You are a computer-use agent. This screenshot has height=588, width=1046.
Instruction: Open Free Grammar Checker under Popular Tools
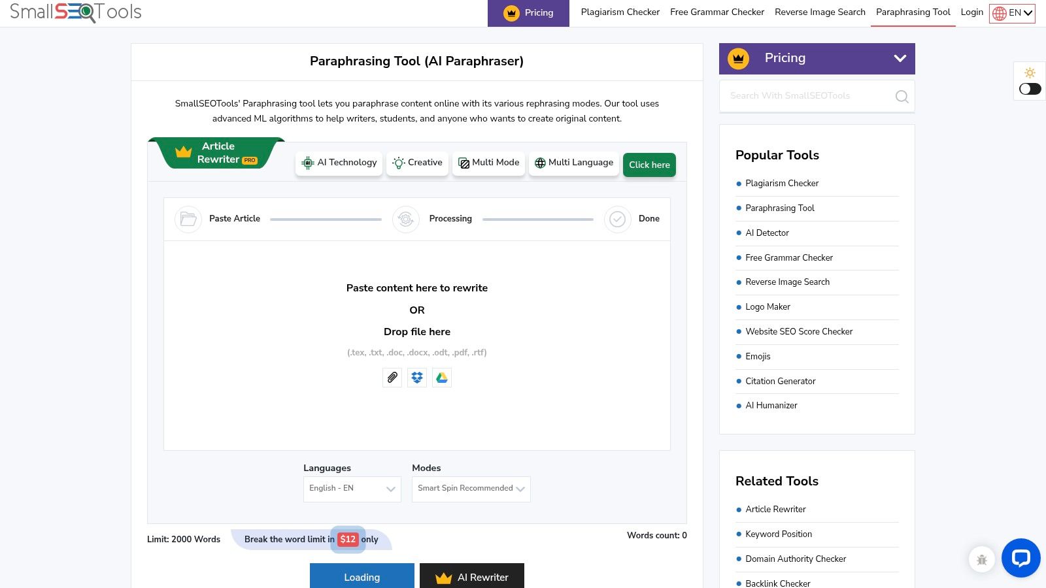pos(789,258)
